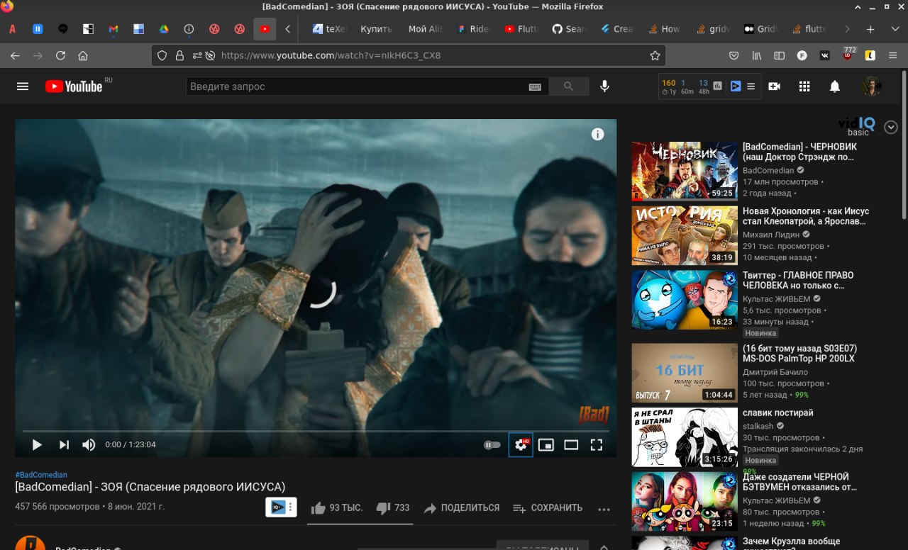The image size is (908, 550).
Task: Open a new tab with plus
Action: click(870, 29)
